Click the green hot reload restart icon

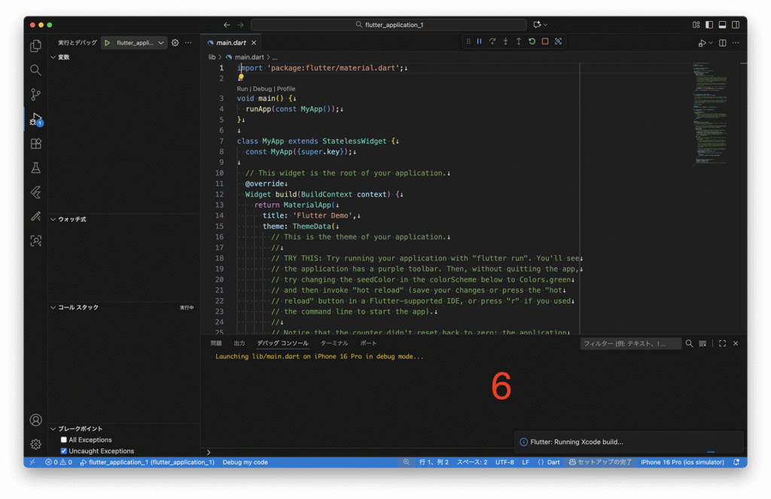532,41
